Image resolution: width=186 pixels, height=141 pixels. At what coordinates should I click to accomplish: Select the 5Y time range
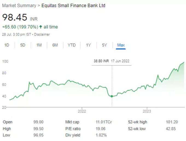[104, 45]
